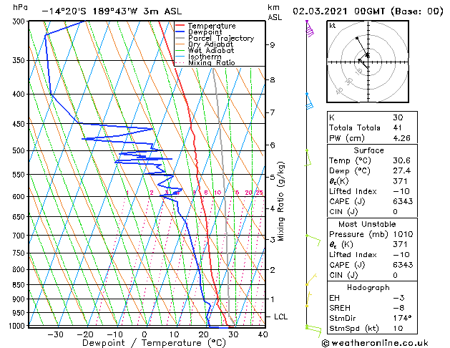This screenshot has height=348, width=450.
Task: Click the red Temperature legend line
Action: pyautogui.click(x=180, y=26)
